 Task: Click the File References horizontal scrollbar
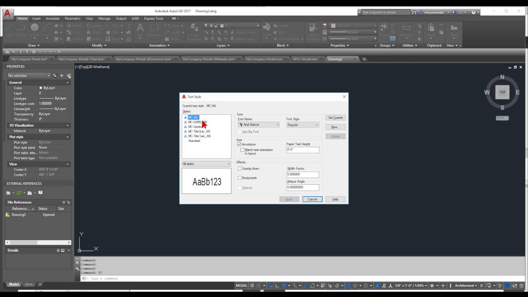tap(38, 243)
